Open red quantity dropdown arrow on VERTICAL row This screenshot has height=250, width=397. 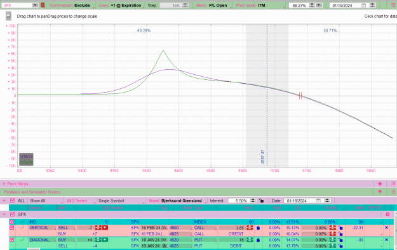tap(105, 228)
